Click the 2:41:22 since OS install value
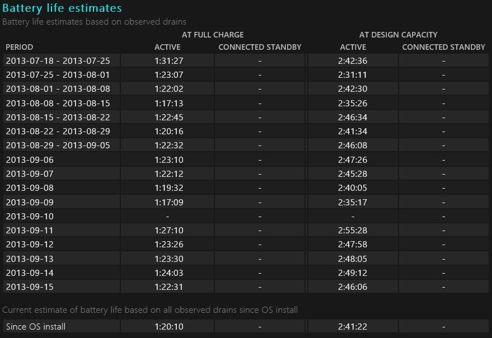The width and height of the screenshot is (492, 338). [353, 326]
